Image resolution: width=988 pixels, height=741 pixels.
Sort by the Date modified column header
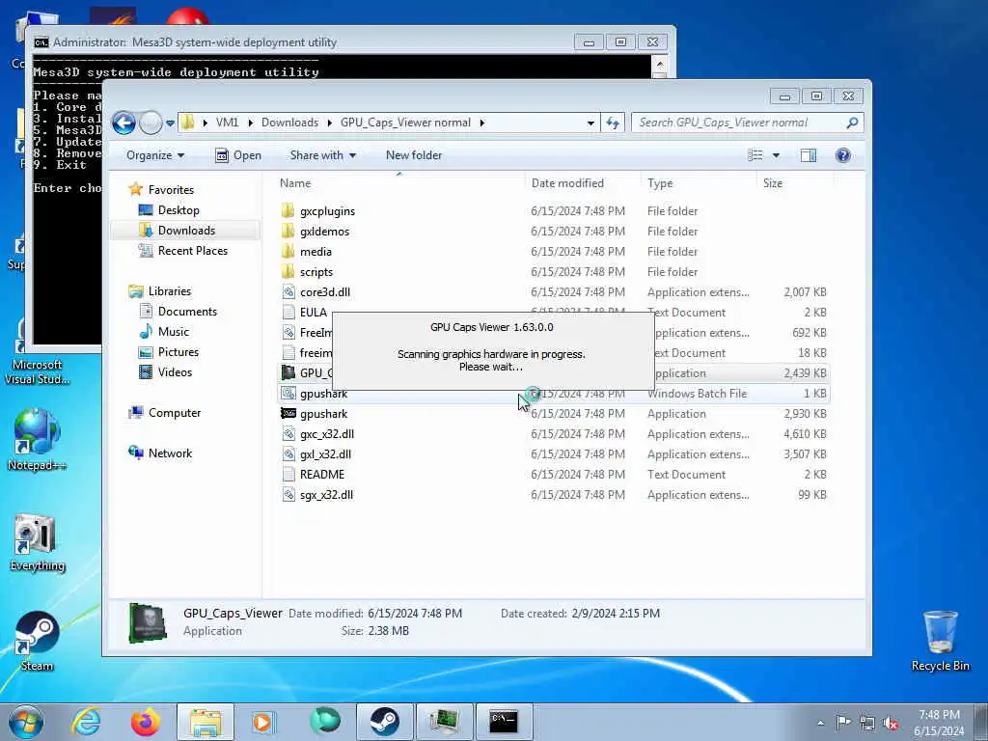click(x=567, y=183)
